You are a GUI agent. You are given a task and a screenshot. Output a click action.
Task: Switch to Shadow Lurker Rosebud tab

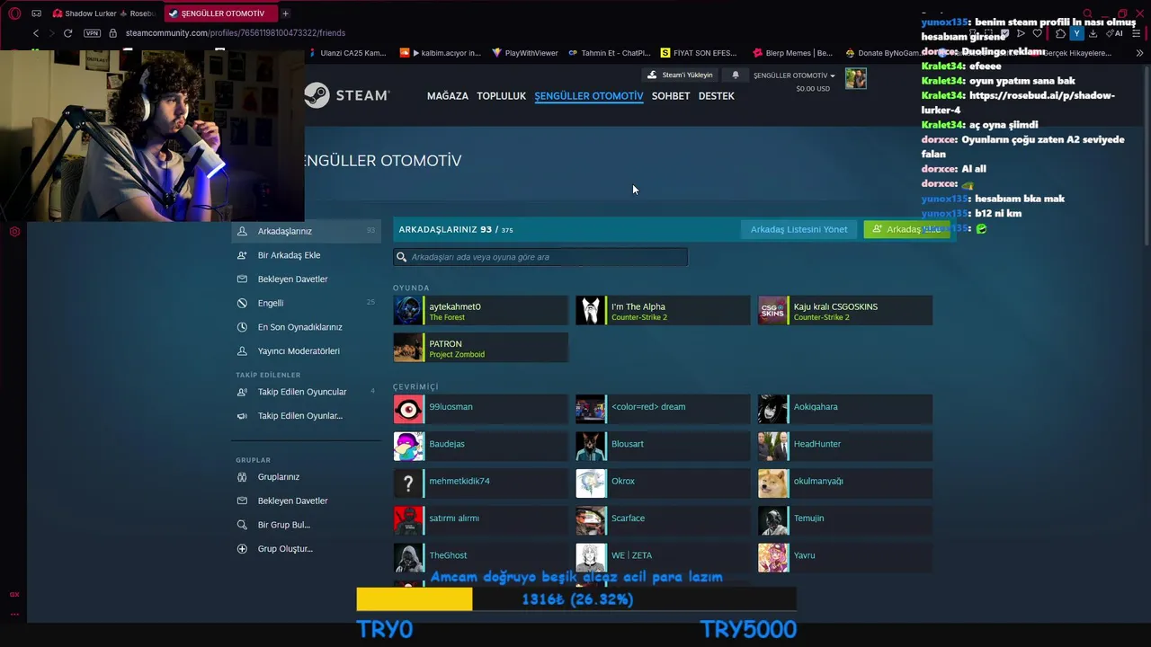103,13
